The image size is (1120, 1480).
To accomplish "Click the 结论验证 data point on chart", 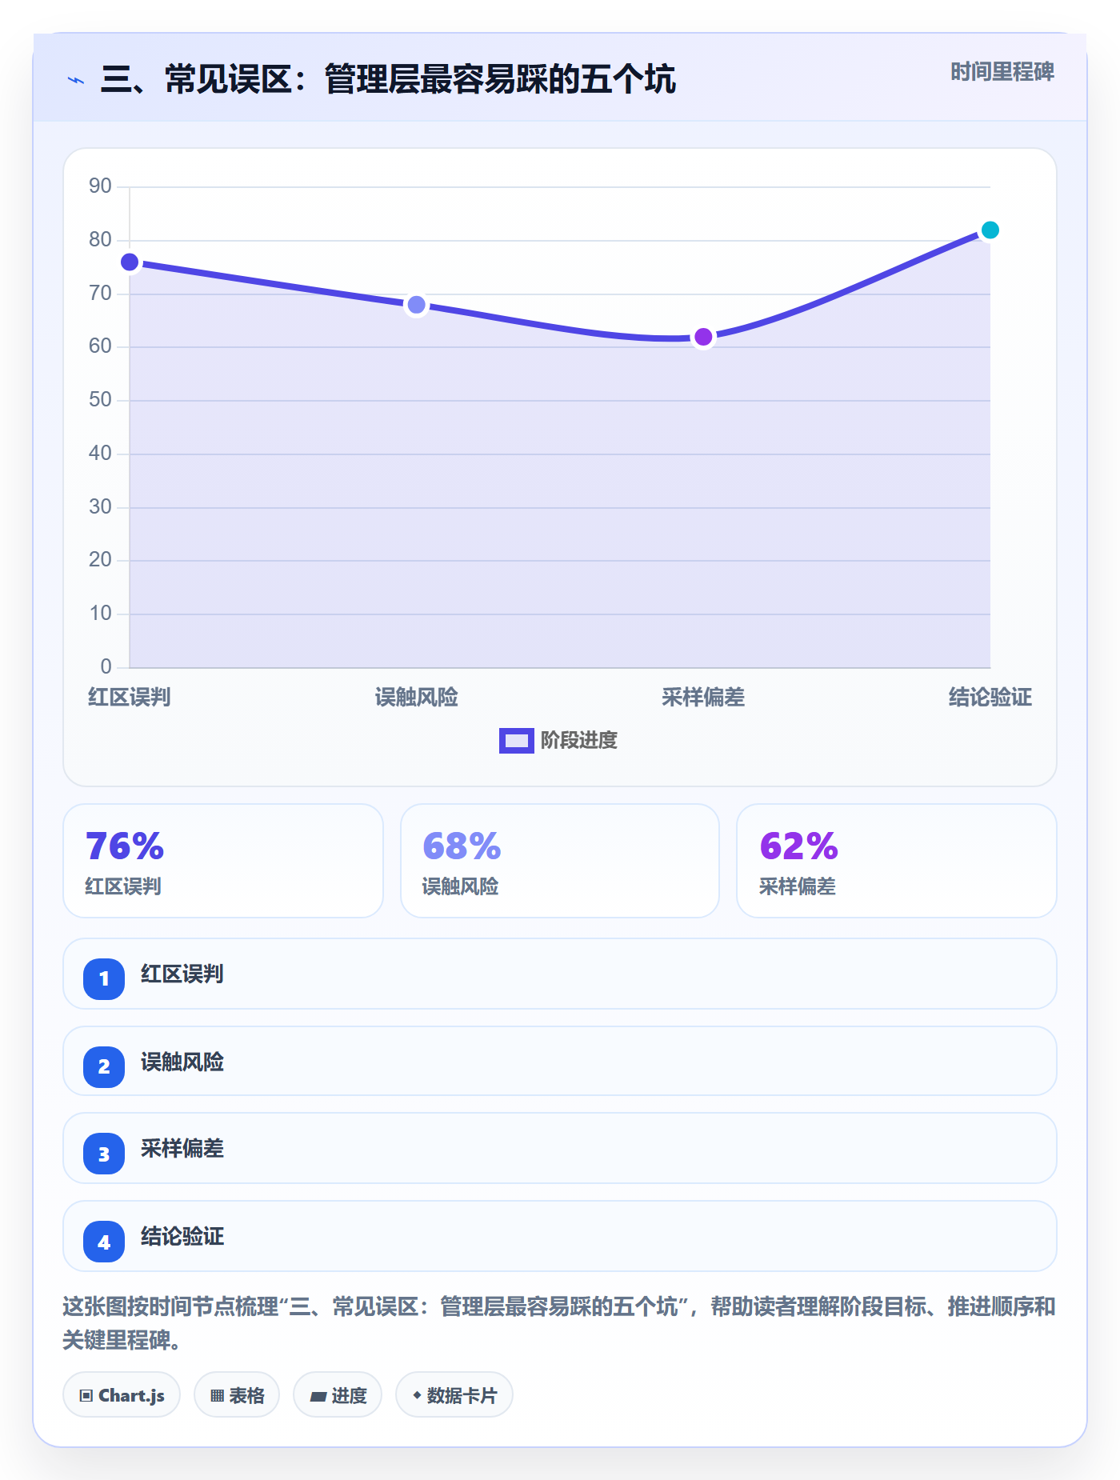I will pos(990,230).
